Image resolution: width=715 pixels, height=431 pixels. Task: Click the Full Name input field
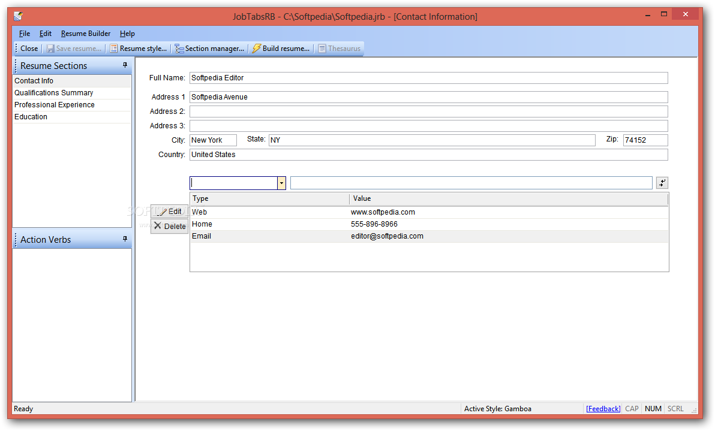429,78
